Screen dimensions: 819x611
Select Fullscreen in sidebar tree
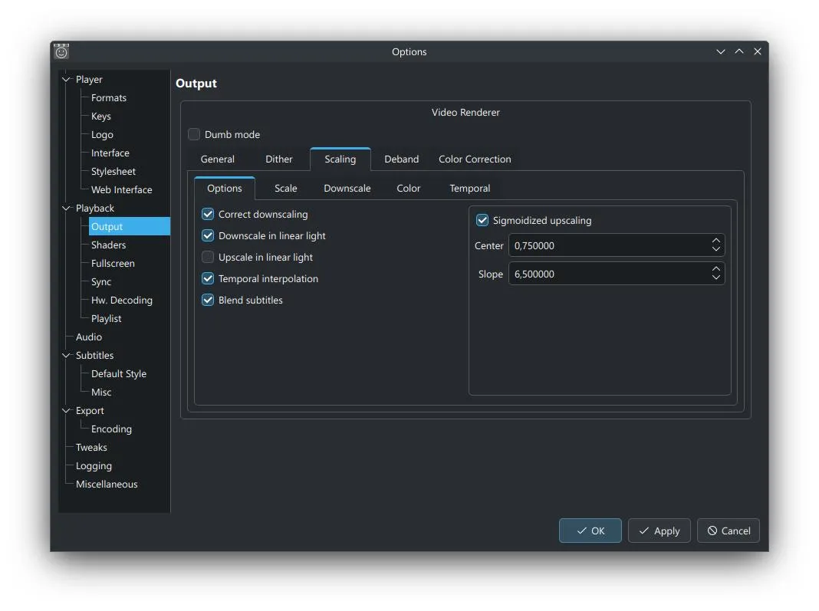click(x=113, y=263)
